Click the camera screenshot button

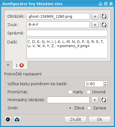[x=17, y=119]
